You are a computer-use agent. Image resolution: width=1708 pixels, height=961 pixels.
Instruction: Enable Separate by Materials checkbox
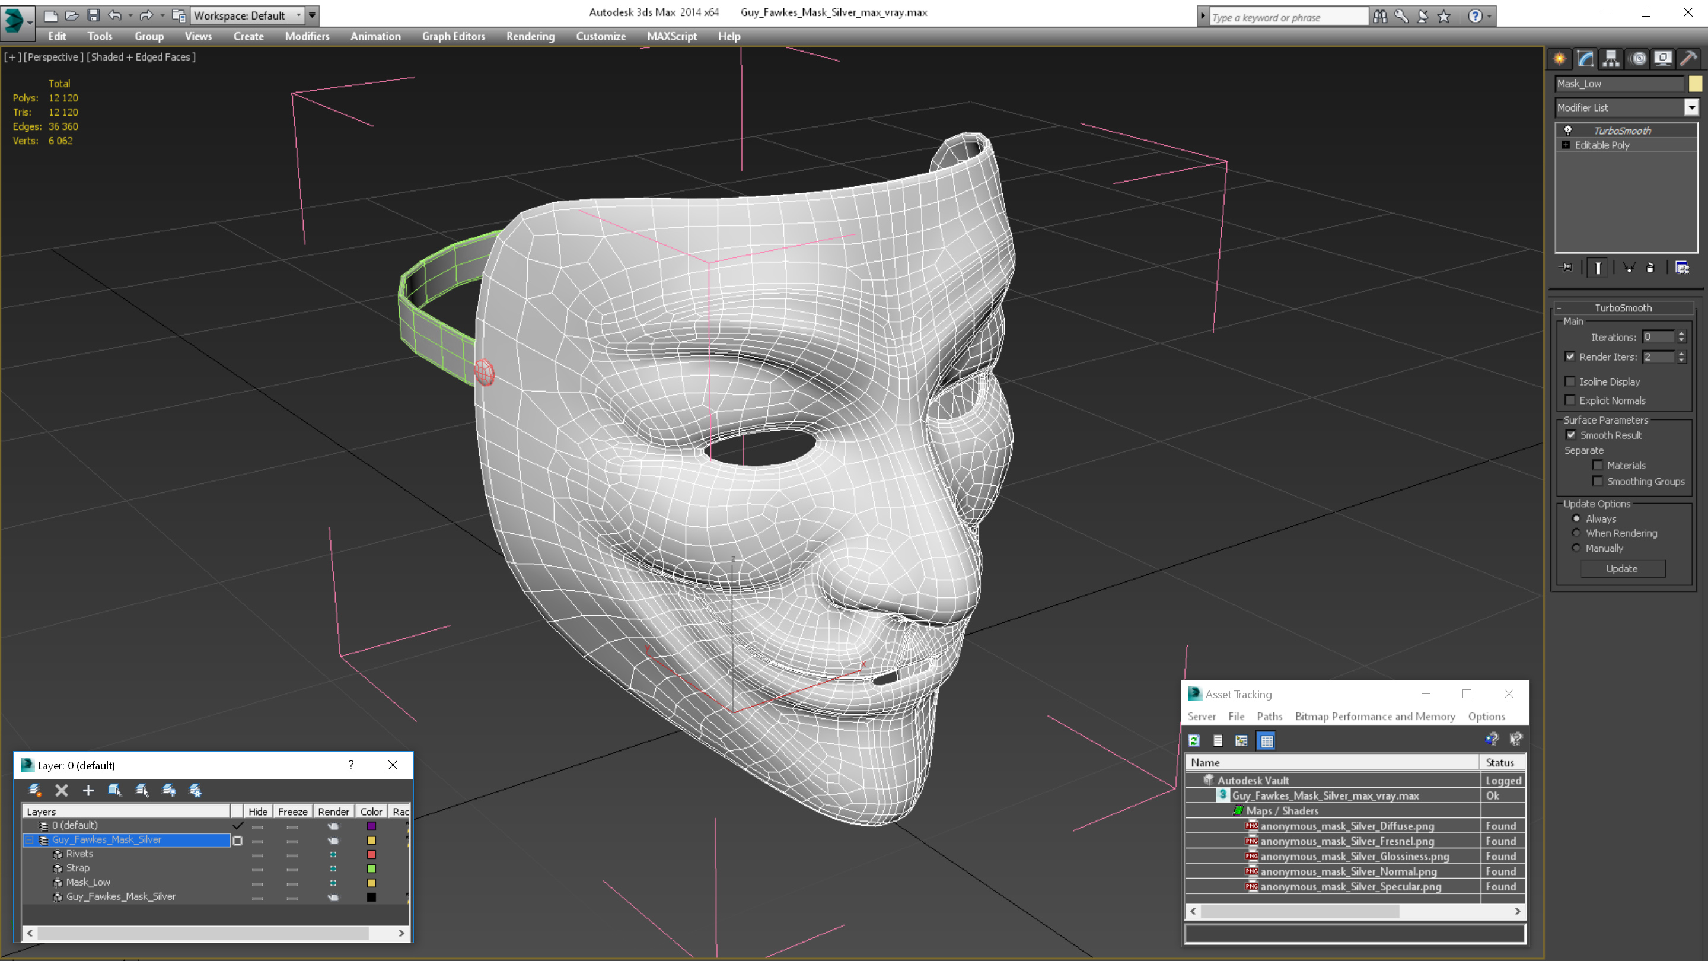point(1598,465)
